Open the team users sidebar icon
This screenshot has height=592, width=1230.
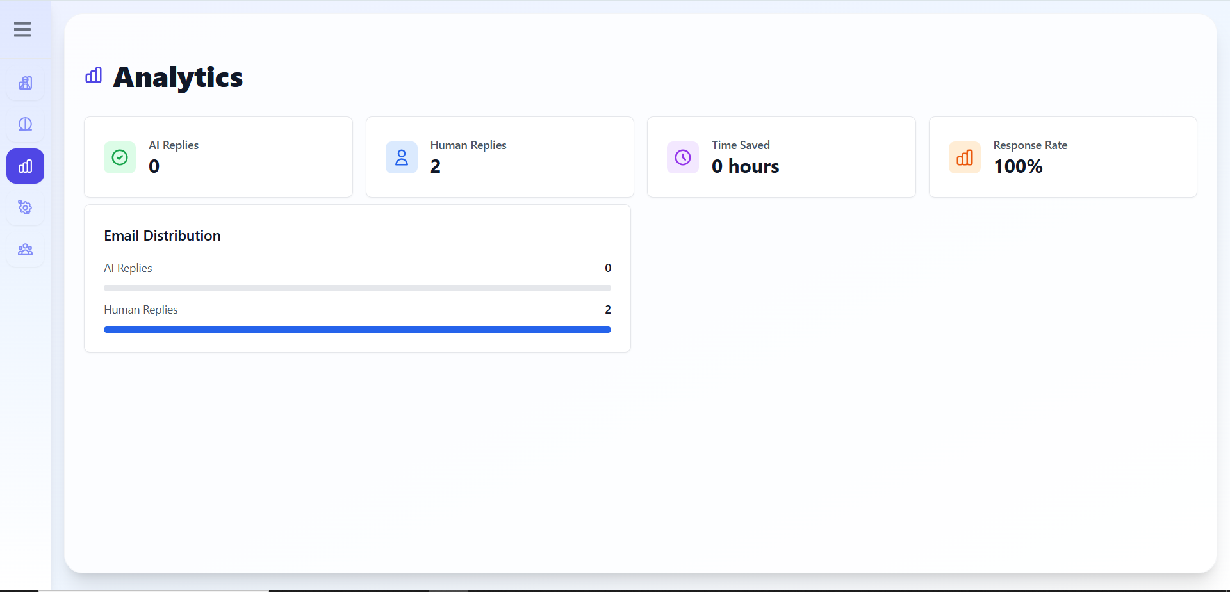(x=25, y=250)
